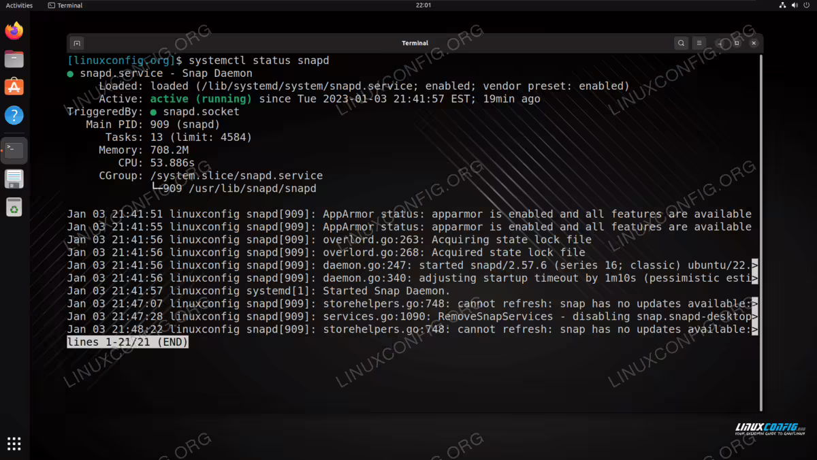
Task: Open Firefox from the dock
Action: pyautogui.click(x=14, y=31)
